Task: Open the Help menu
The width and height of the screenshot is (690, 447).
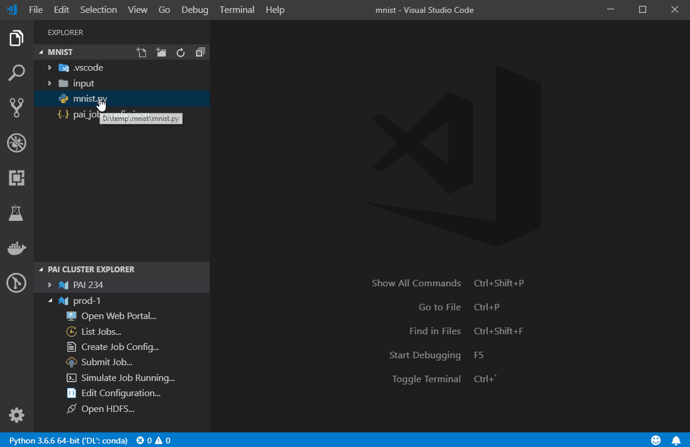Action: tap(275, 10)
